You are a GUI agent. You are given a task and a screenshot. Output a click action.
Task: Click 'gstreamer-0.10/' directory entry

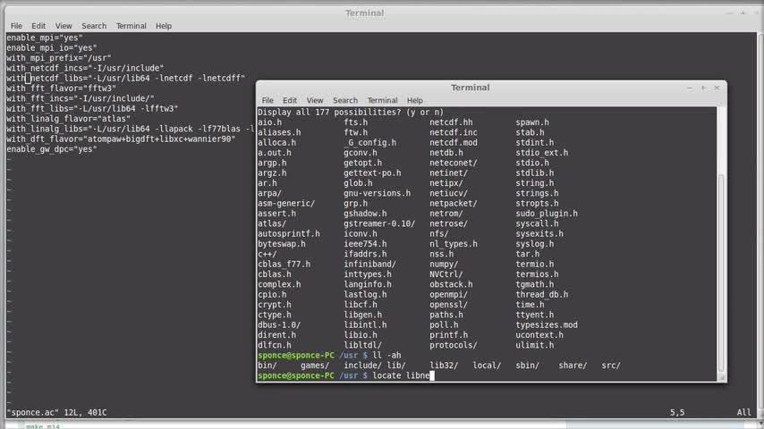tap(379, 223)
